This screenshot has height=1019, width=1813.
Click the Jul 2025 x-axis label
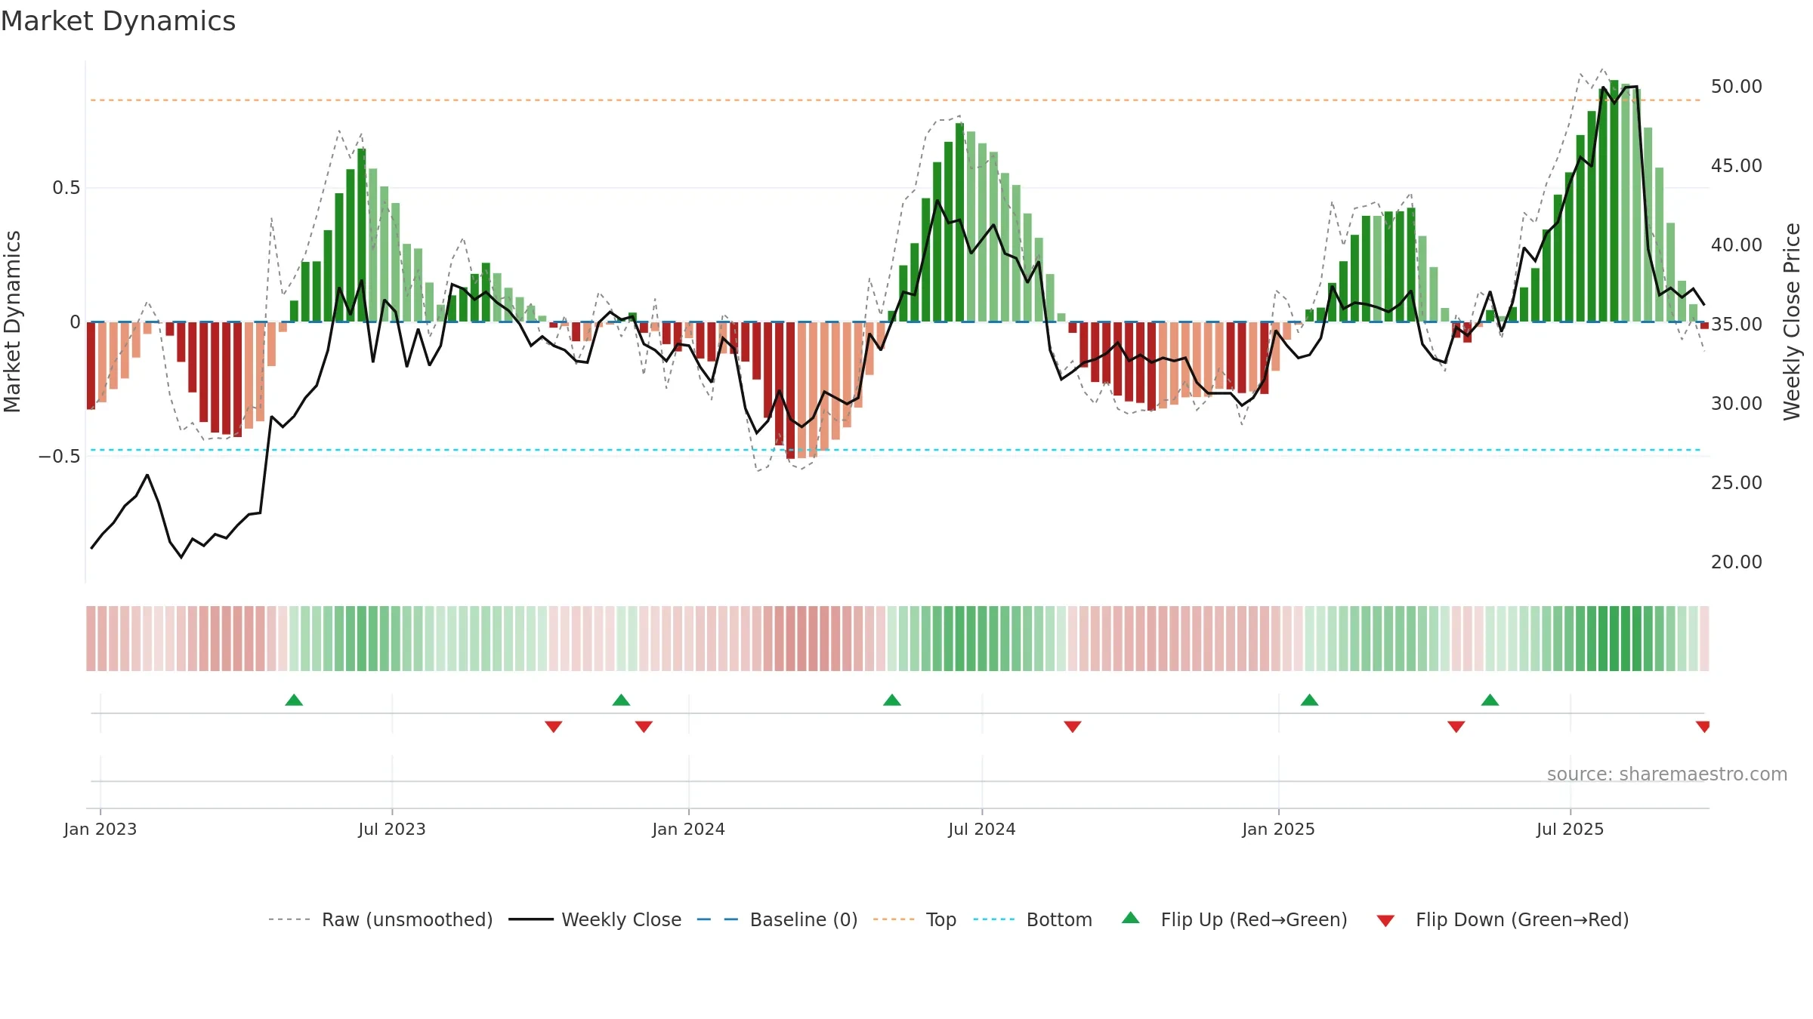point(1571,829)
